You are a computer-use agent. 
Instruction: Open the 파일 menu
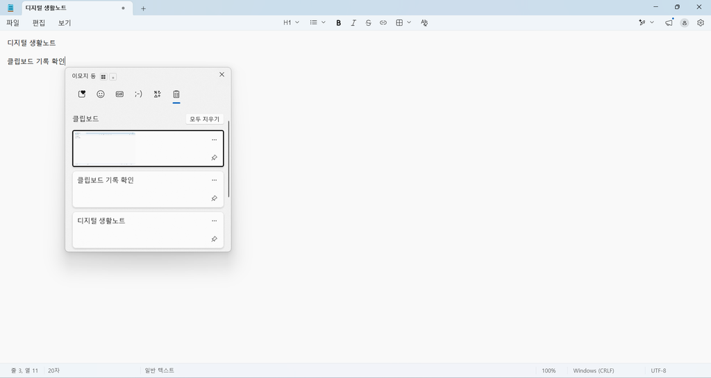[12, 23]
